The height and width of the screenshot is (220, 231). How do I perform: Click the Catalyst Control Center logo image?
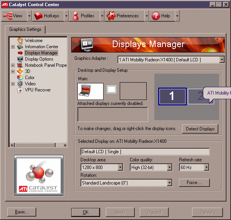[39, 175]
